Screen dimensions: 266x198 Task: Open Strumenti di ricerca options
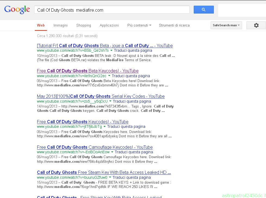(174, 25)
